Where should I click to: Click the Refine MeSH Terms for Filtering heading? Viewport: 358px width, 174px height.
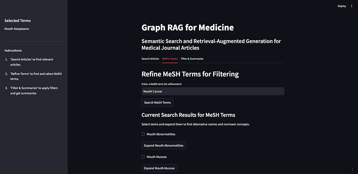tap(190, 74)
